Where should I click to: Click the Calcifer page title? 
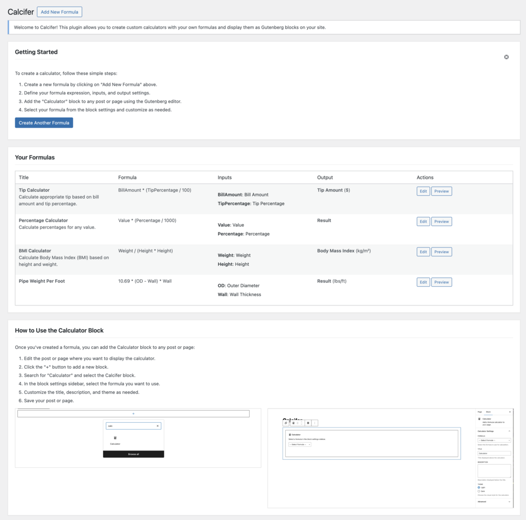(21, 12)
